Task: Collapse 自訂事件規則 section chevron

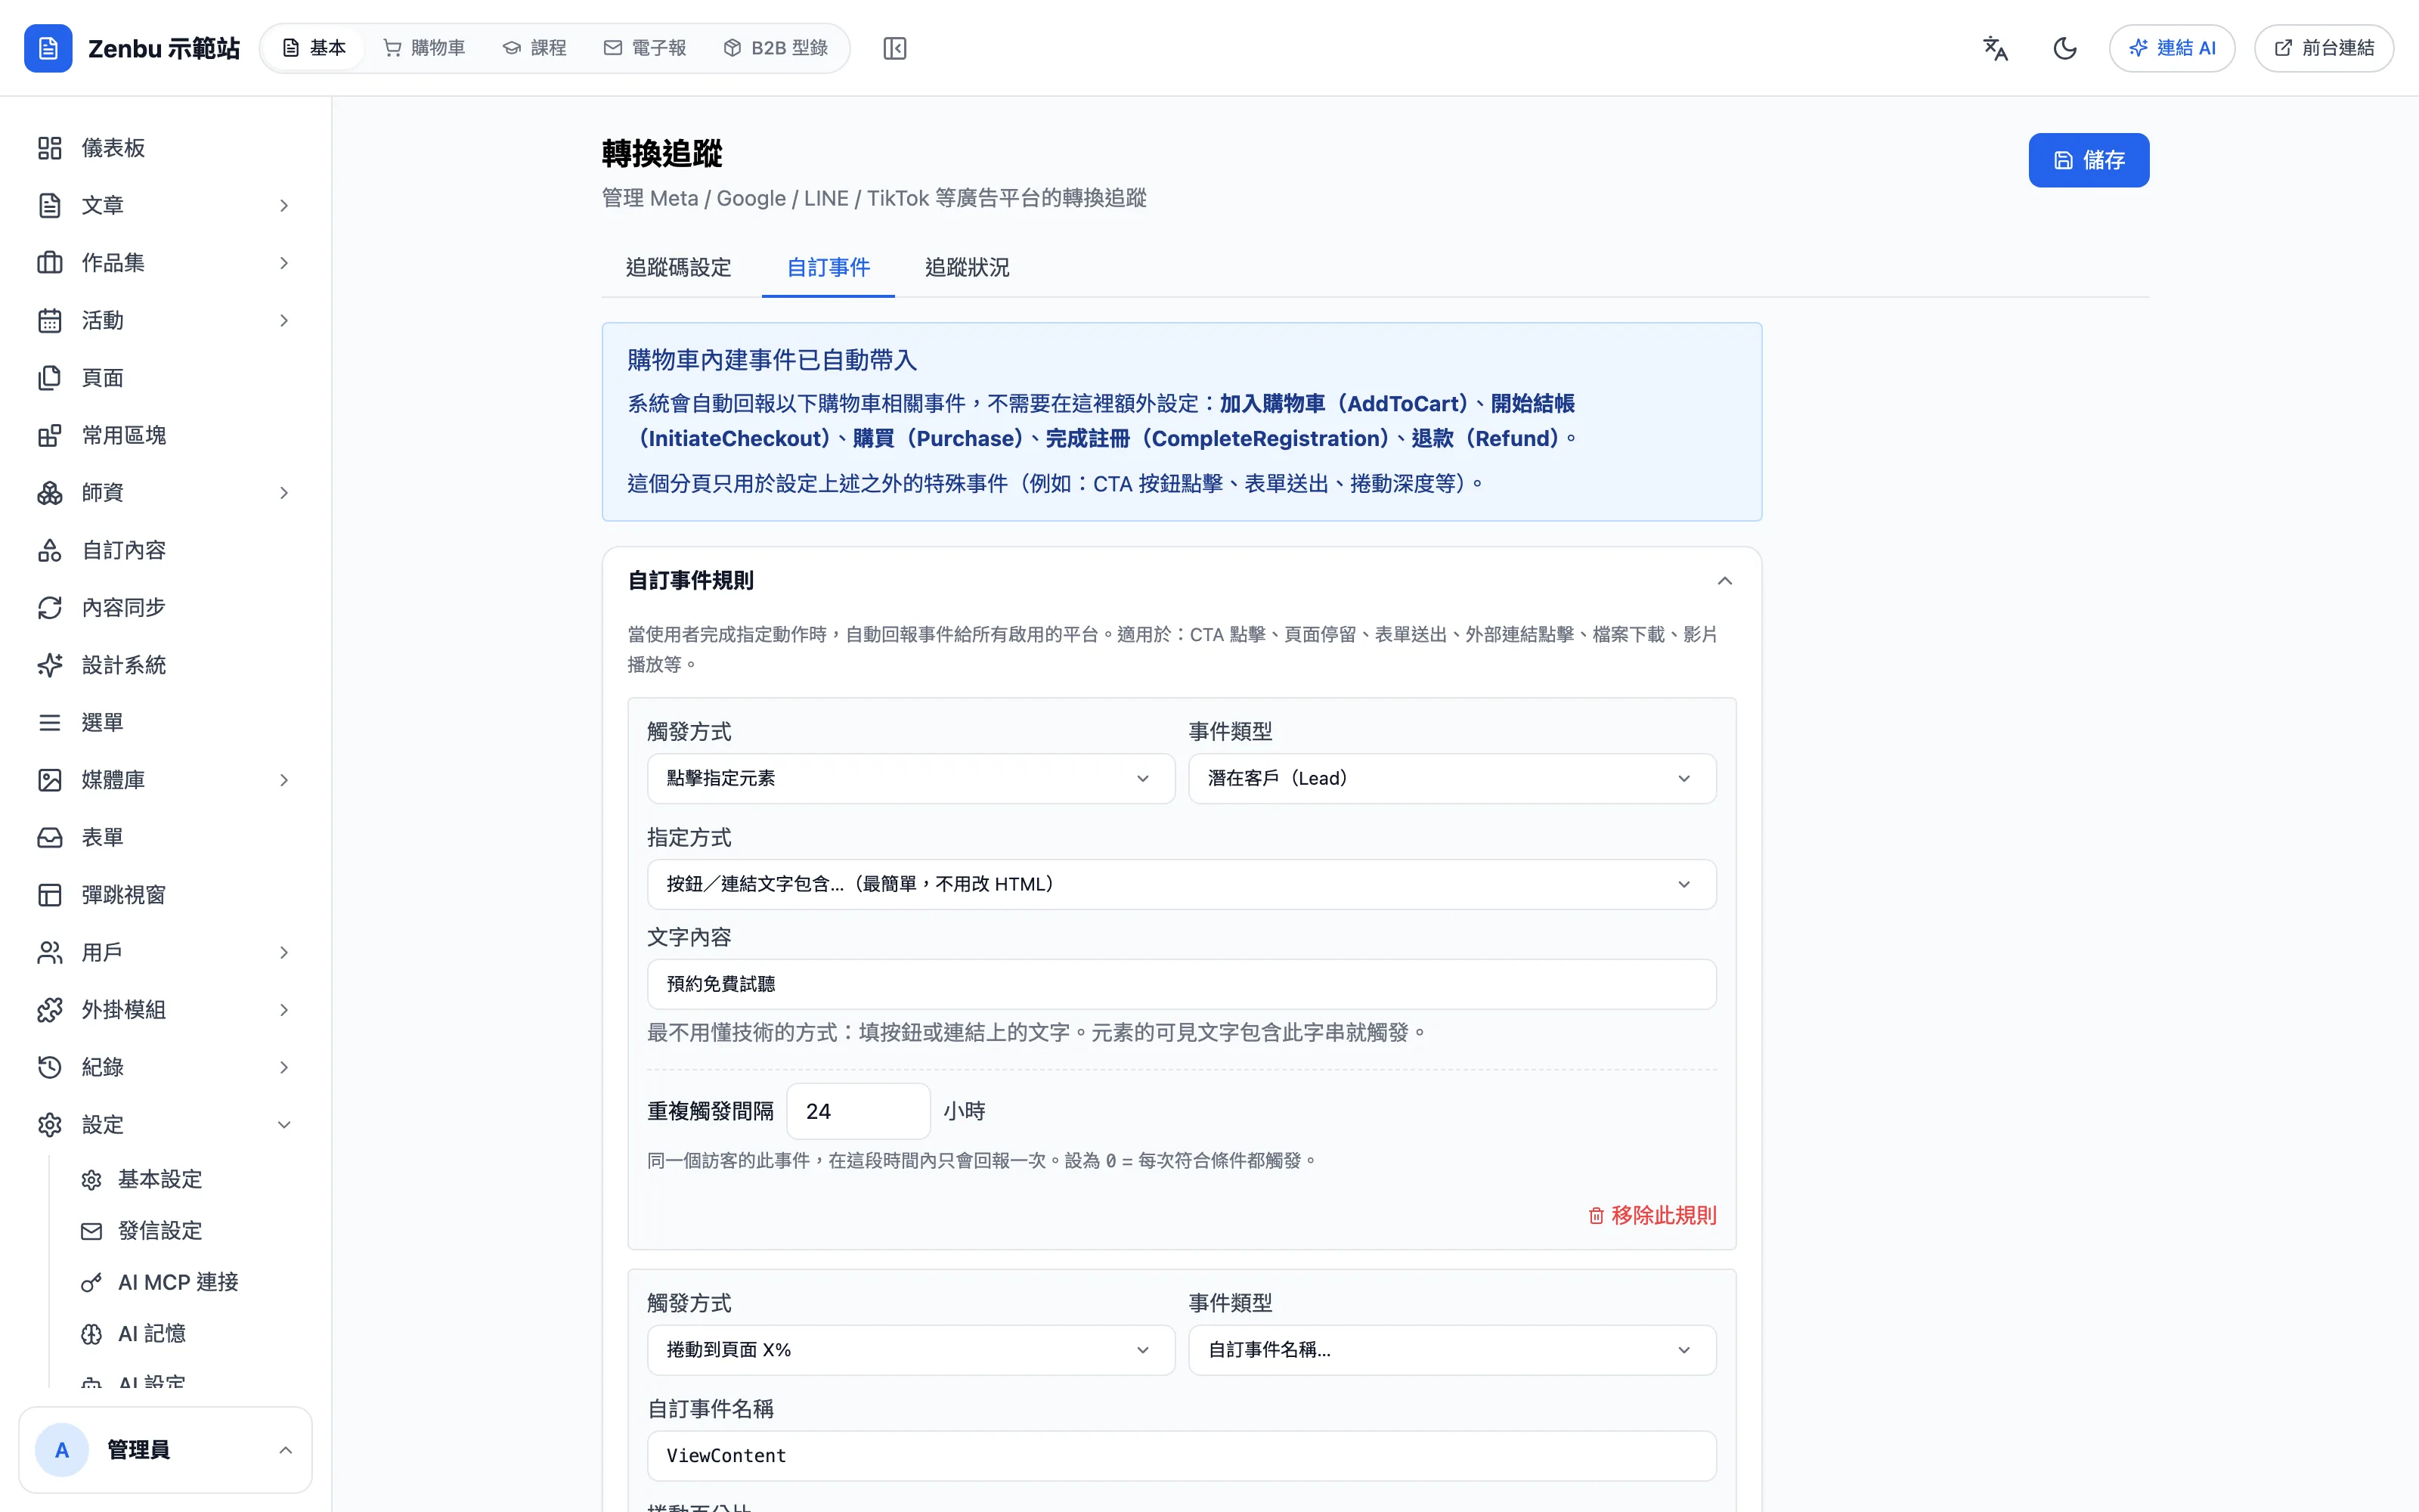Action: tap(1724, 581)
